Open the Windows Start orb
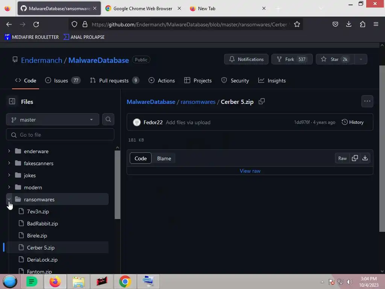This screenshot has width=385, height=289. point(10,281)
